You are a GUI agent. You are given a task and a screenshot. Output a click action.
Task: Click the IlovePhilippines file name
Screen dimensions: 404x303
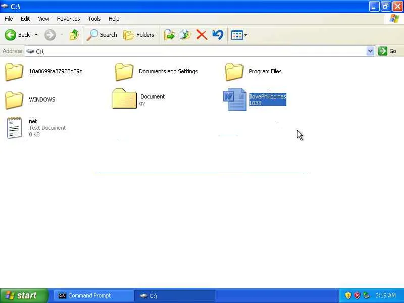tap(268, 99)
